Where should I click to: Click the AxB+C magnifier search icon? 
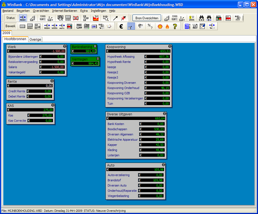pos(105,18)
